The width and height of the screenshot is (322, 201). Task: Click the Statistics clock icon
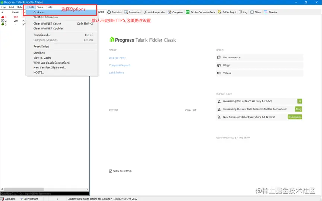tap(109, 12)
